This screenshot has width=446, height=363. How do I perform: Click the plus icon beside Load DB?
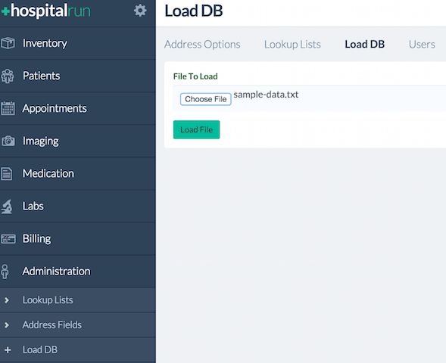click(8, 350)
